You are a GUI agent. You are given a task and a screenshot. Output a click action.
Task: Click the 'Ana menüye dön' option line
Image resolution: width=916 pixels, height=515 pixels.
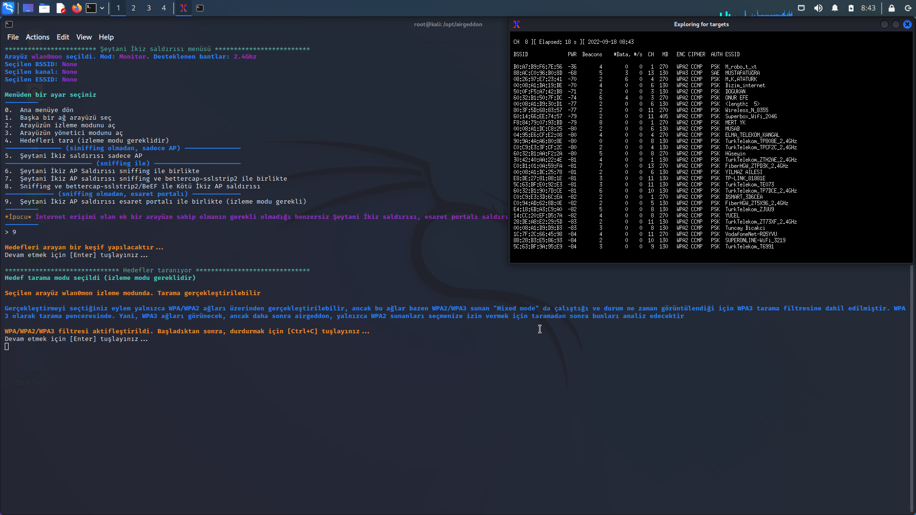click(39, 110)
